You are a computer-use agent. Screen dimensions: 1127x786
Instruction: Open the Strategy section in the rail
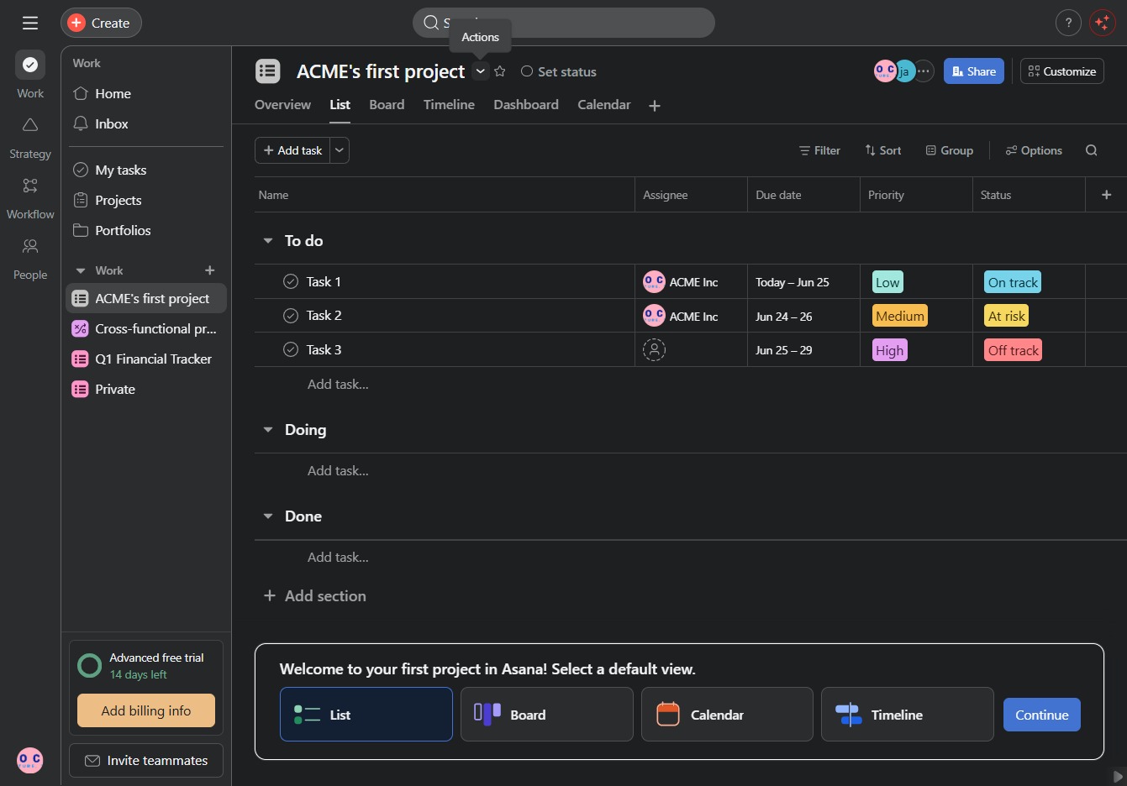click(x=30, y=138)
